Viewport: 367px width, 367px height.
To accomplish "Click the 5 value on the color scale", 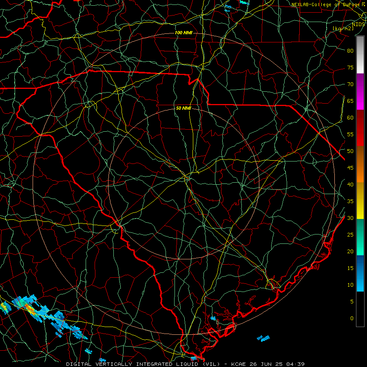I will (352, 302).
